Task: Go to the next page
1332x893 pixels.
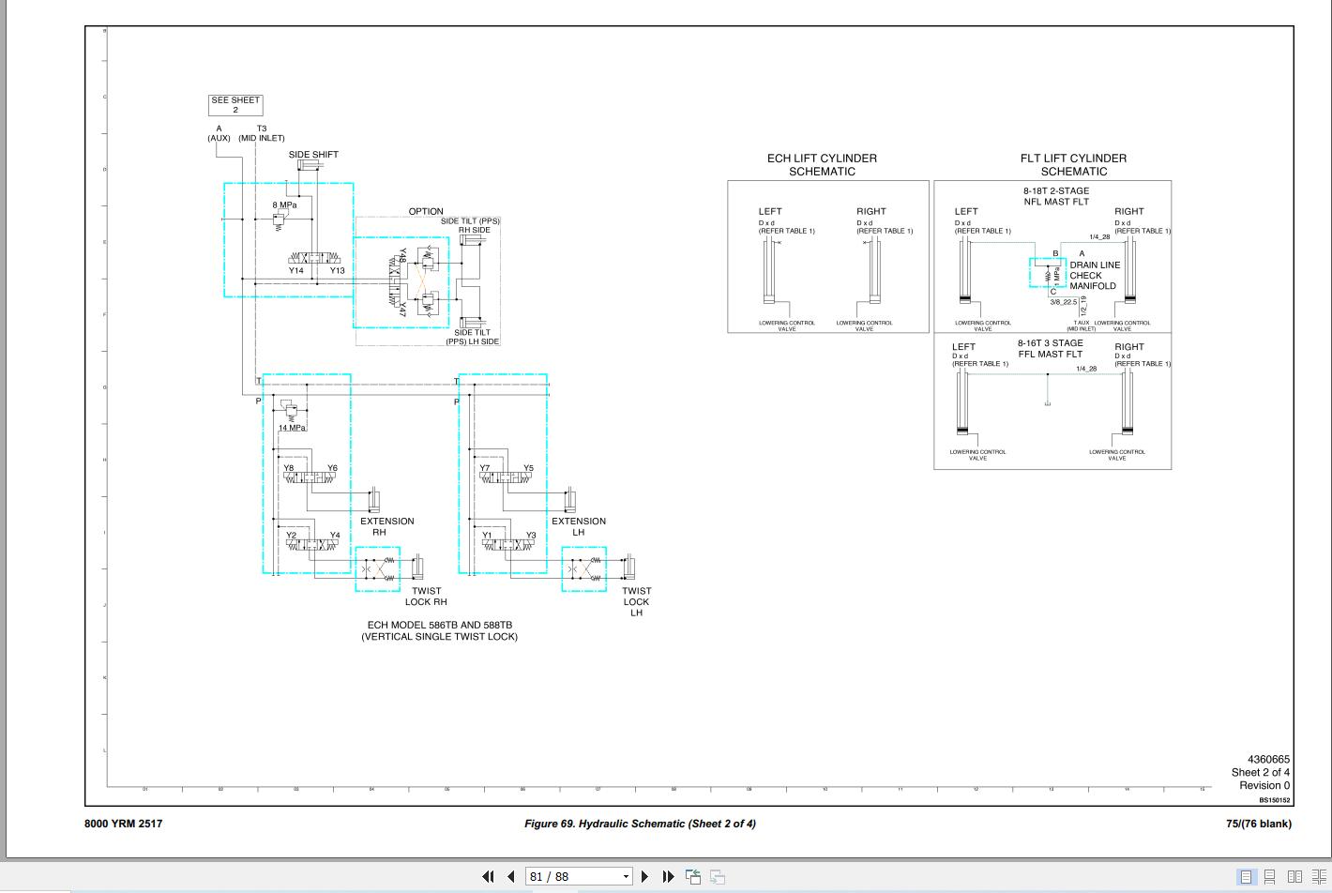Action: (644, 876)
